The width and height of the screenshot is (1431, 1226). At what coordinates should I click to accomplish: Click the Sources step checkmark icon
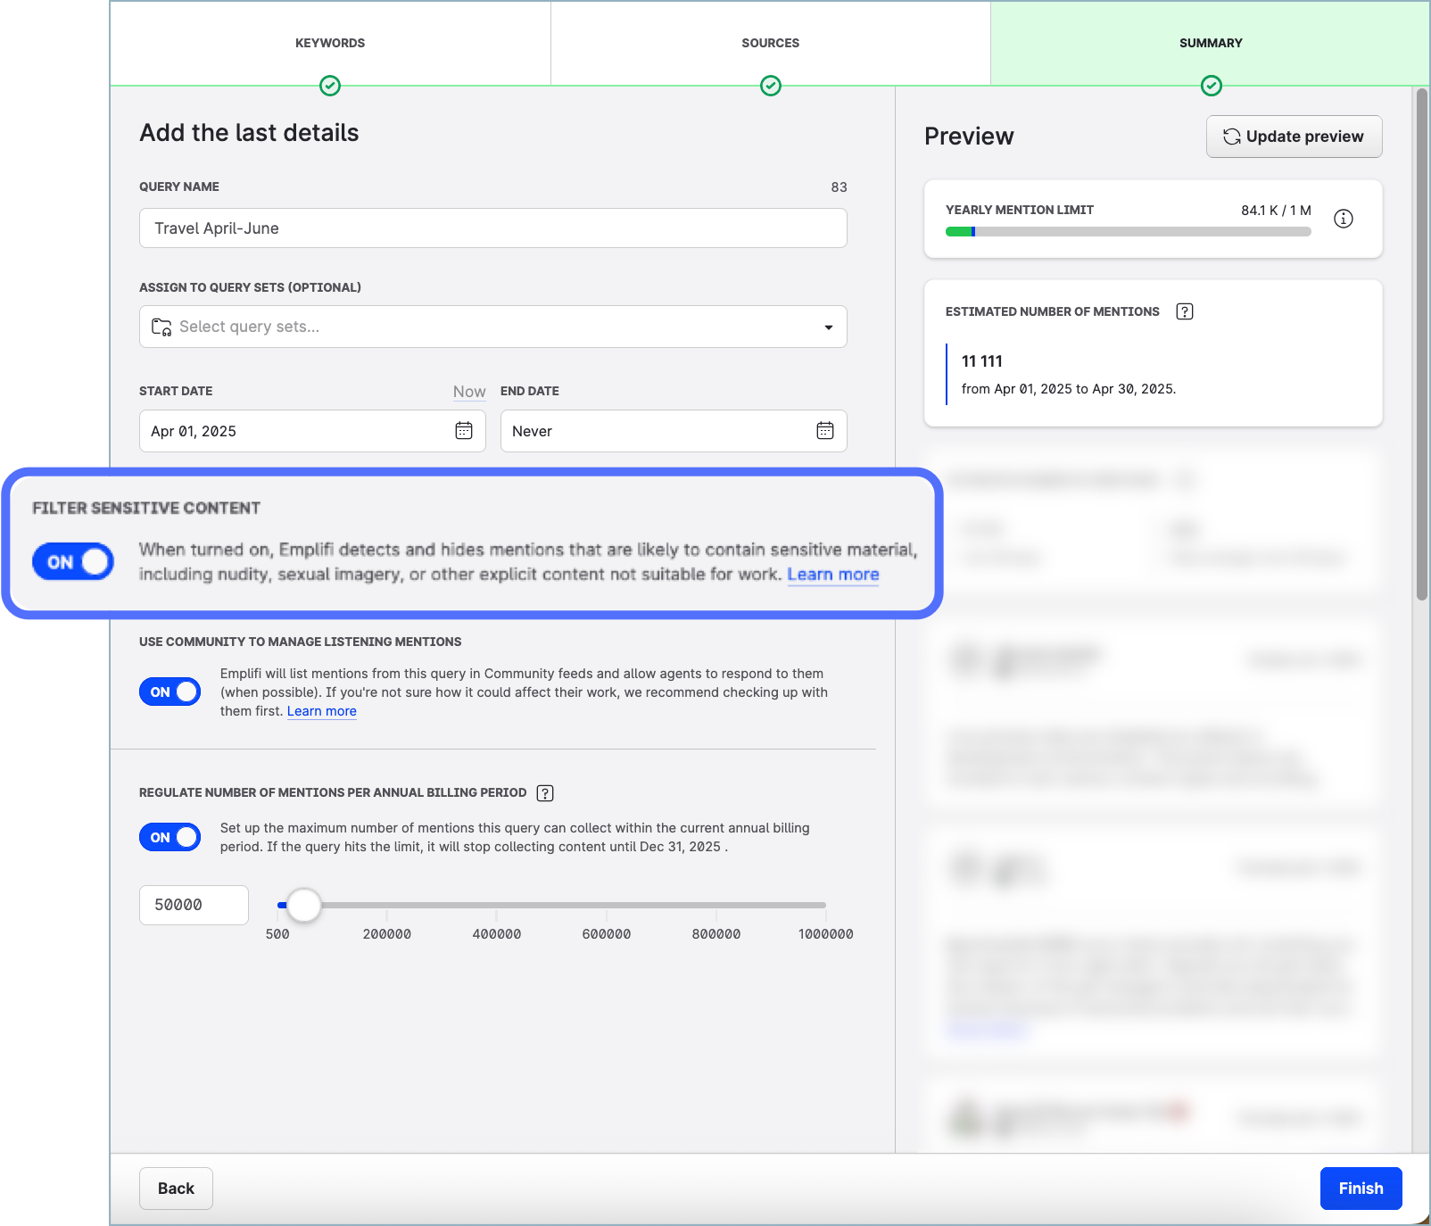(x=770, y=86)
